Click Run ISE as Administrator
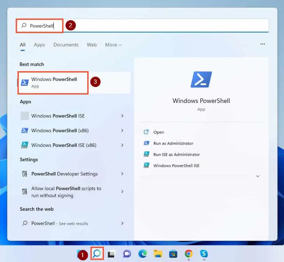Screen dimensions: 284x262 [177, 155]
